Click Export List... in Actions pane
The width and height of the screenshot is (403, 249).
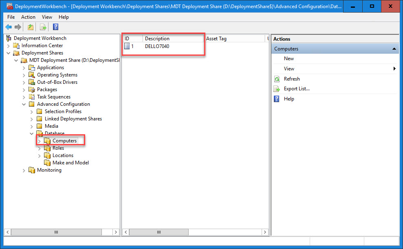pos(297,89)
